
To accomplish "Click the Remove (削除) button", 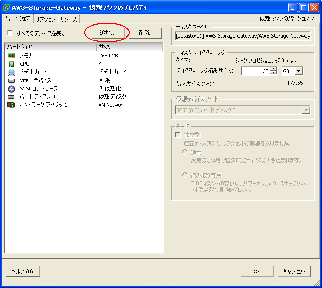I will pos(144,33).
